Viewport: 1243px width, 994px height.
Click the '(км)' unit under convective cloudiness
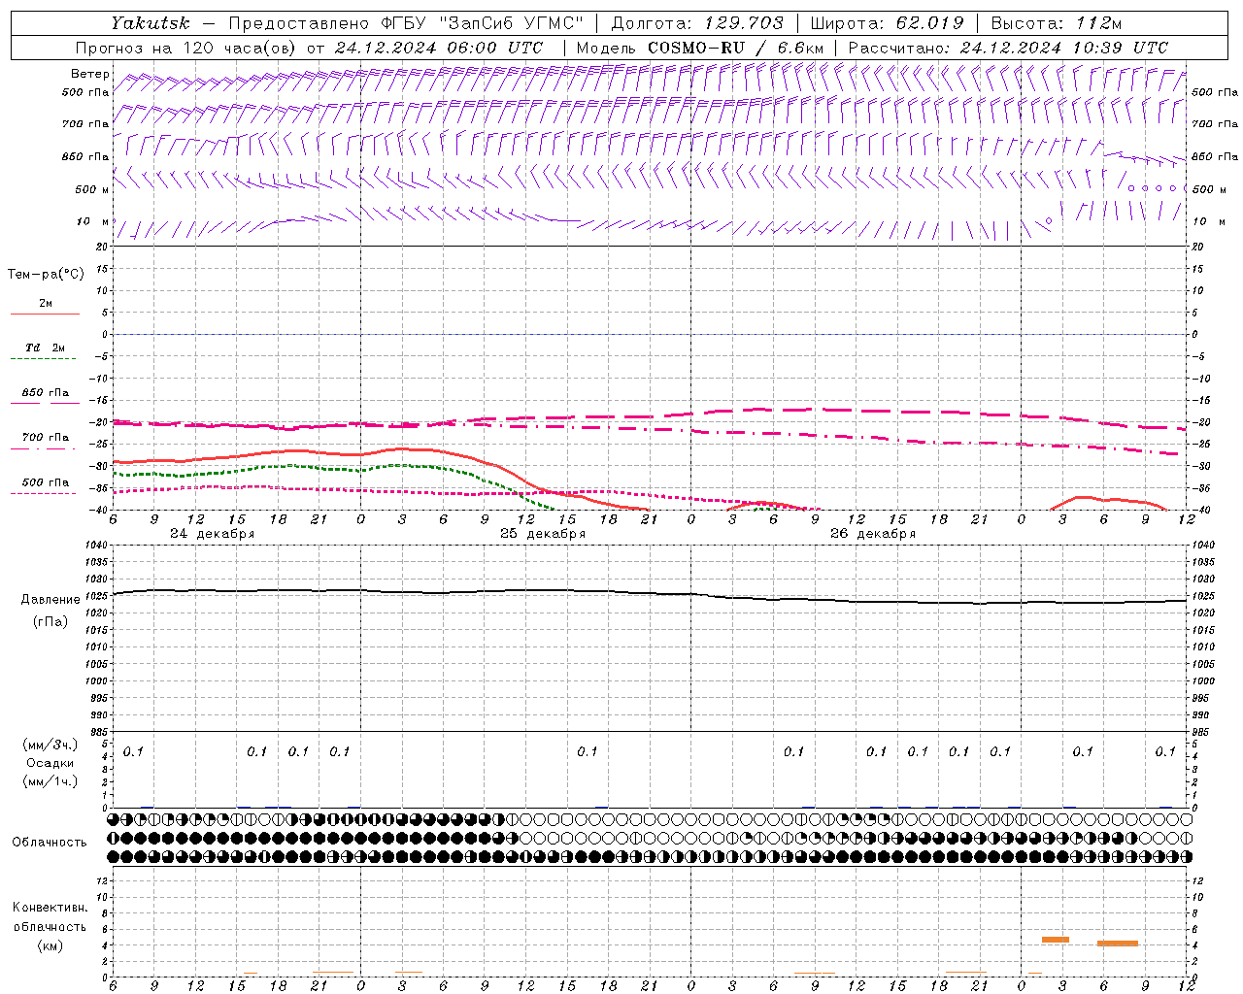(x=50, y=945)
